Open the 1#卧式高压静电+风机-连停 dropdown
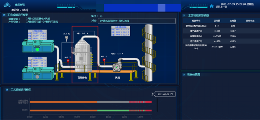 coord(136,21)
